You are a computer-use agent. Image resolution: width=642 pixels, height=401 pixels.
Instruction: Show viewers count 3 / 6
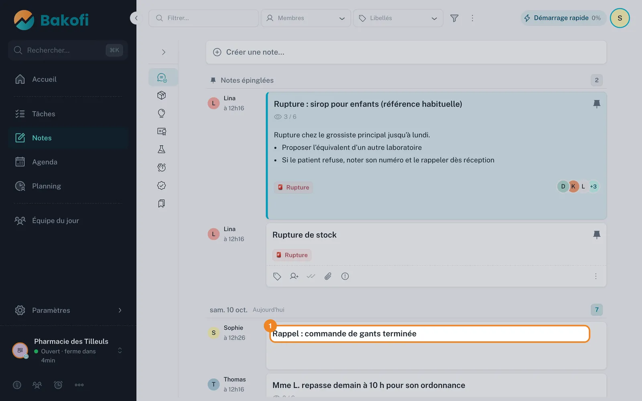click(x=285, y=117)
